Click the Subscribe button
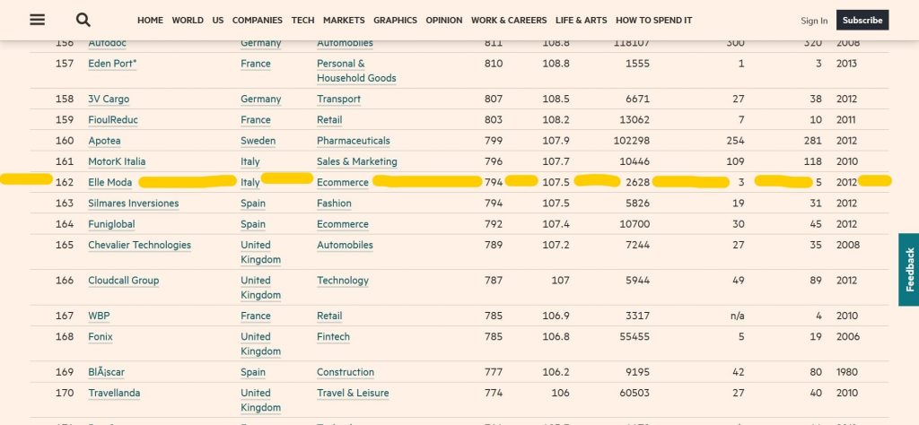919x425 pixels. click(x=862, y=20)
